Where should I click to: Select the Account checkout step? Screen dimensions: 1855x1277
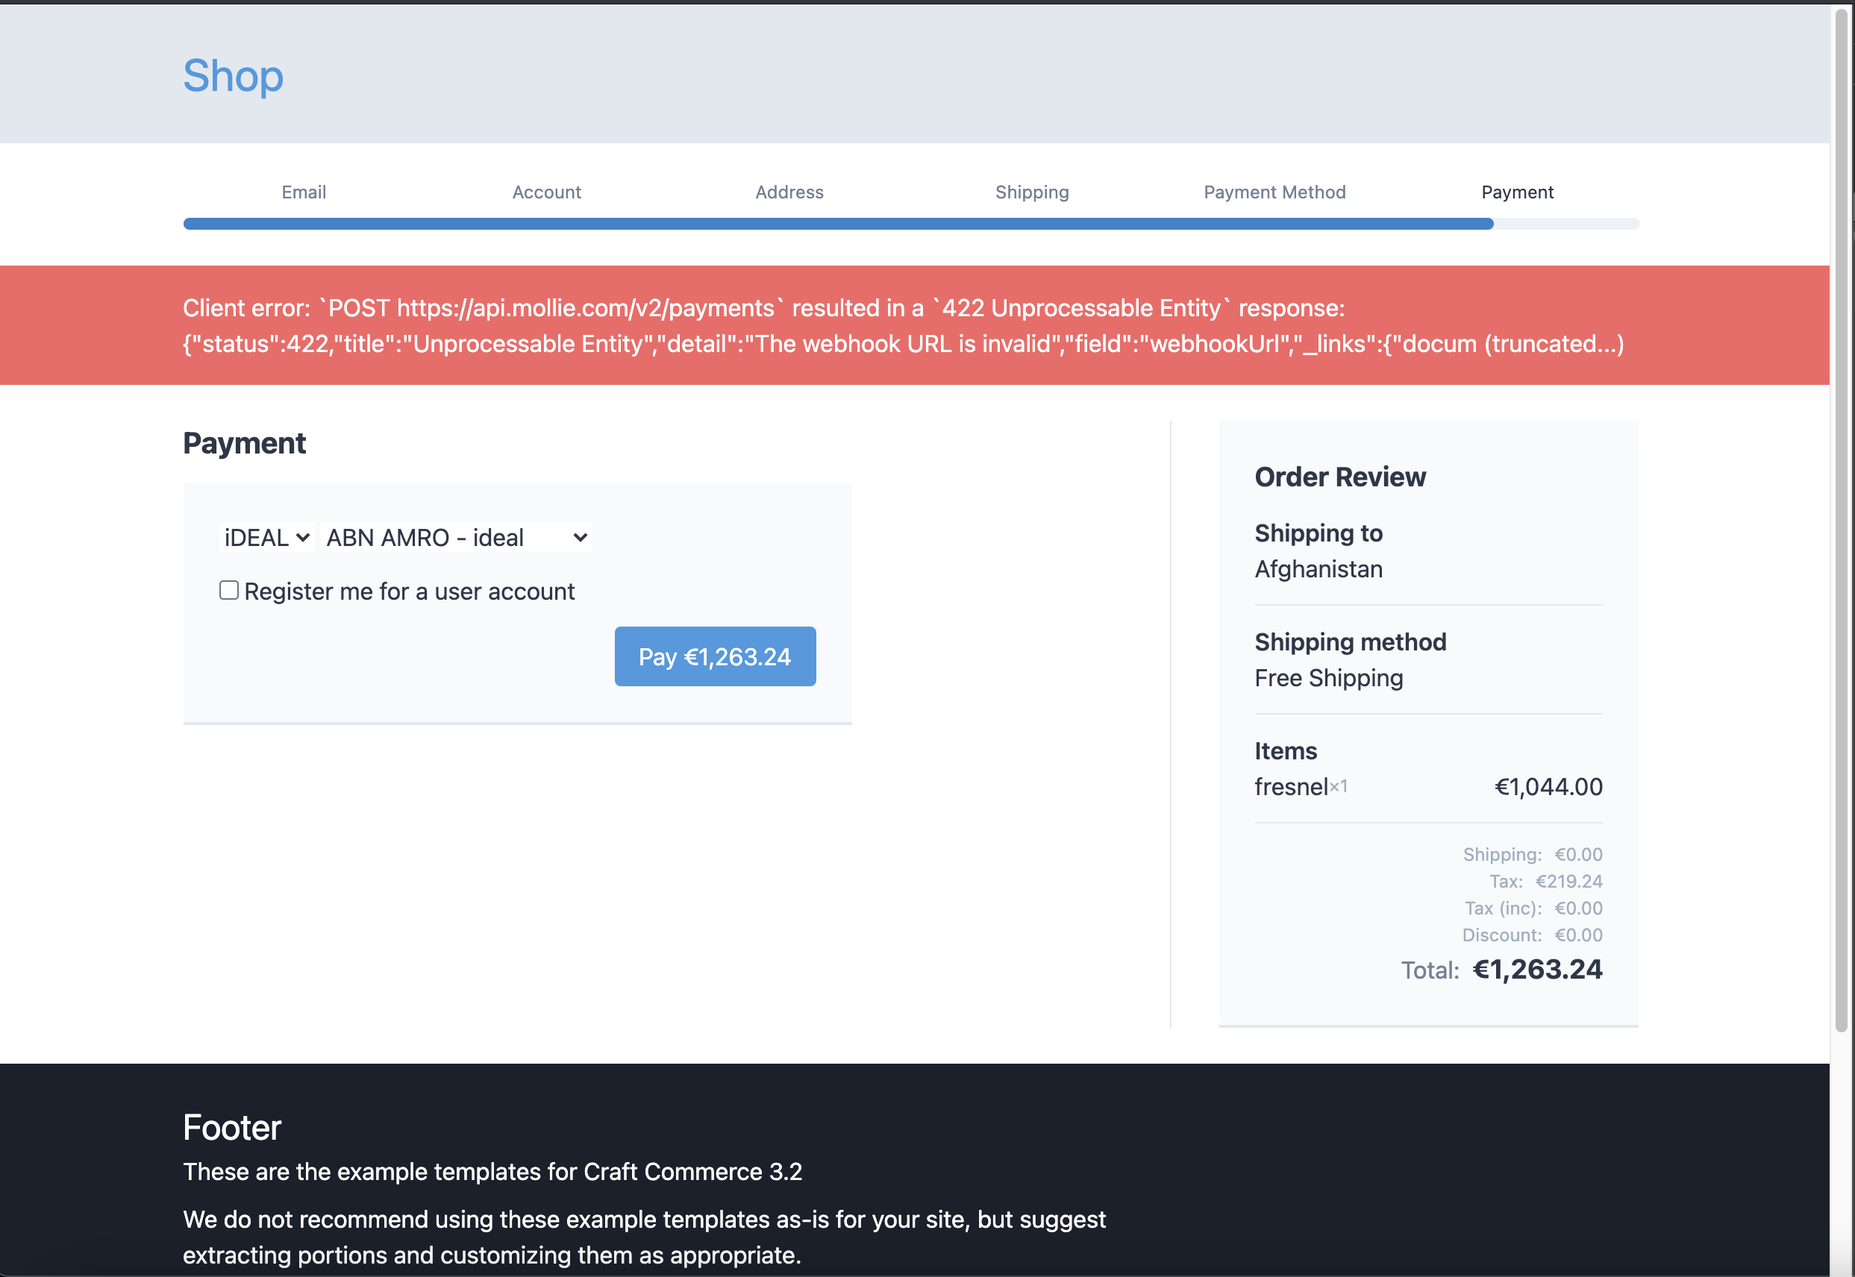tap(547, 192)
